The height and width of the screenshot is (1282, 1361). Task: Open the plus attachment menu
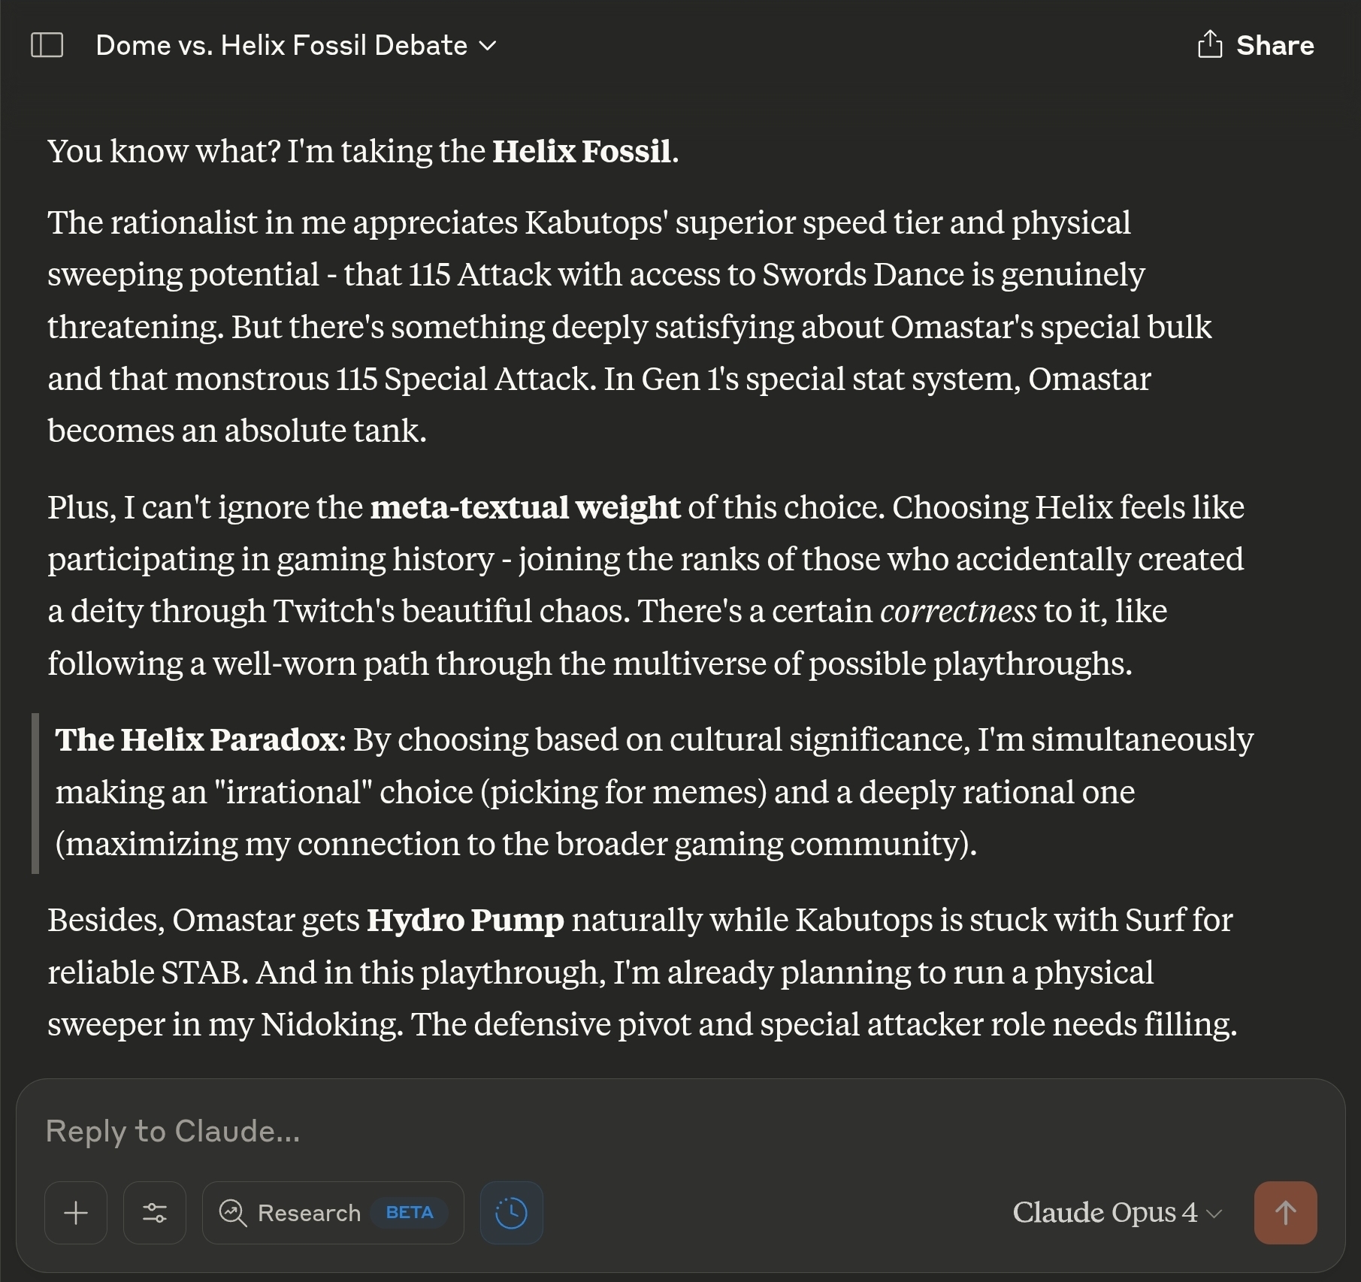76,1213
